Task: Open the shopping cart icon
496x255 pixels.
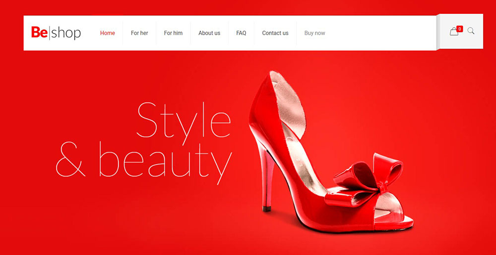Action: tap(454, 32)
